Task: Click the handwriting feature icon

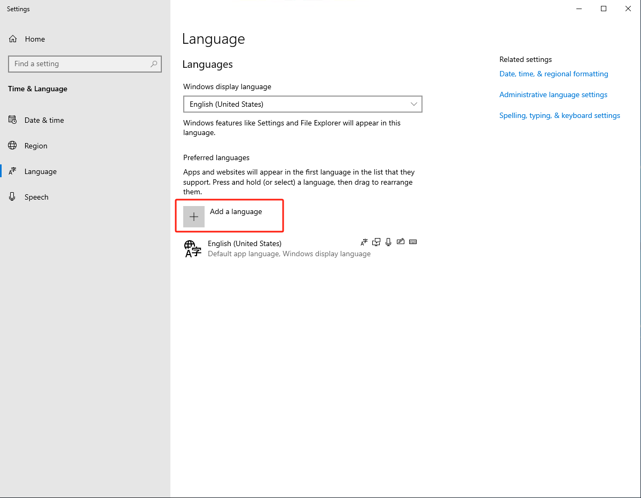Action: 401,242
